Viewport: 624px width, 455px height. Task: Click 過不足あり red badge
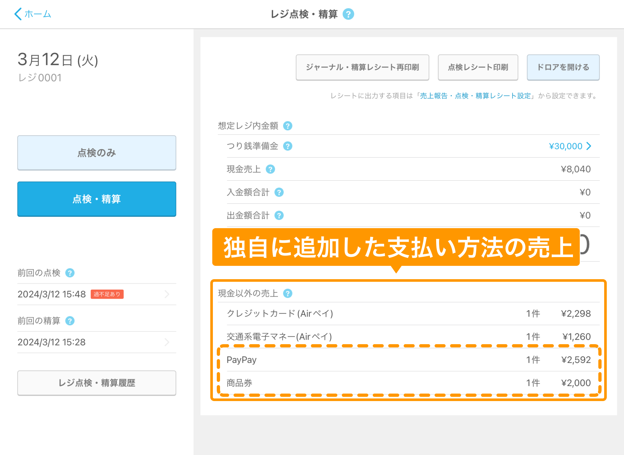[107, 294]
